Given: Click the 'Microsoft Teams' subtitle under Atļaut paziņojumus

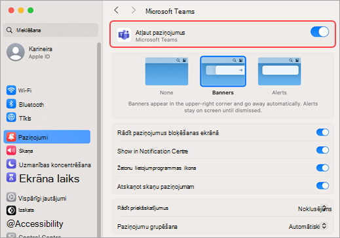Looking at the screenshot, I should [157, 40].
